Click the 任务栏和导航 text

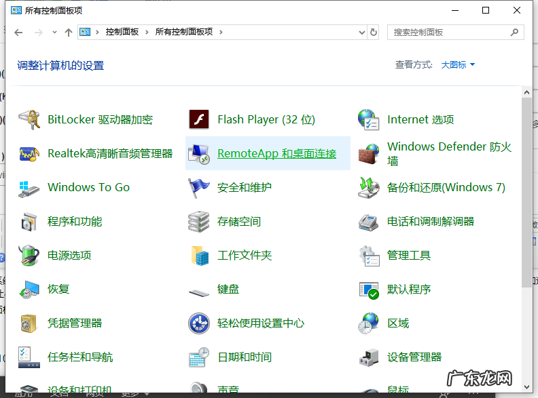[x=80, y=357]
